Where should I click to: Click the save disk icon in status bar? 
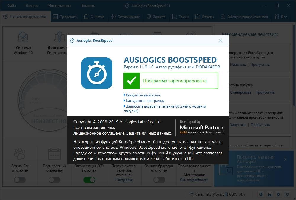coord(270,194)
